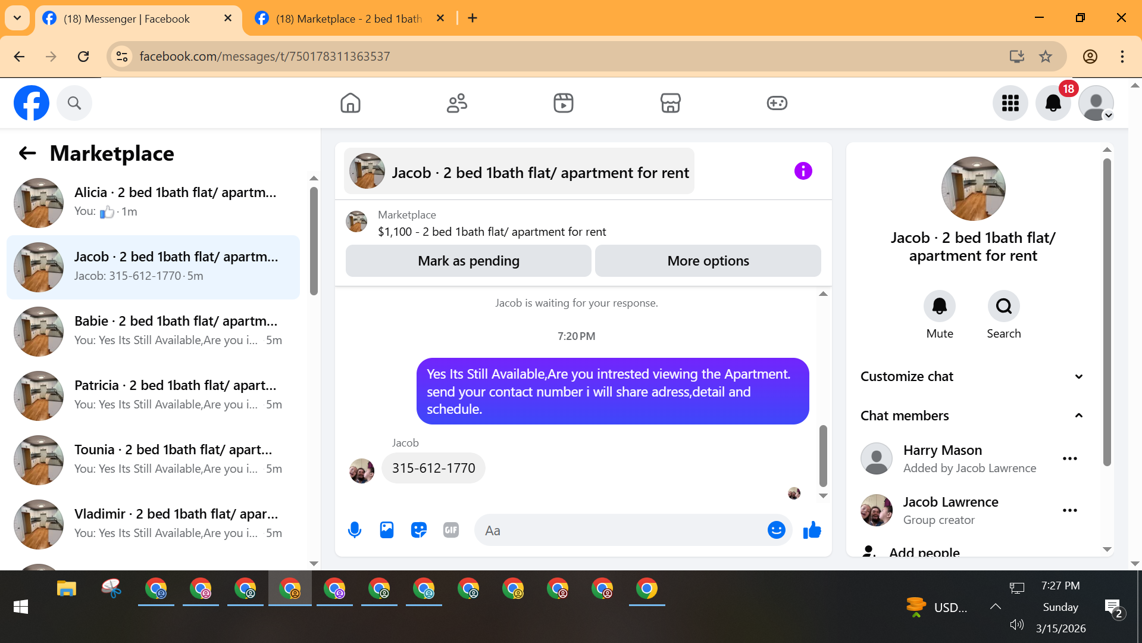Open the Marketplace storefront icon

[x=671, y=103]
